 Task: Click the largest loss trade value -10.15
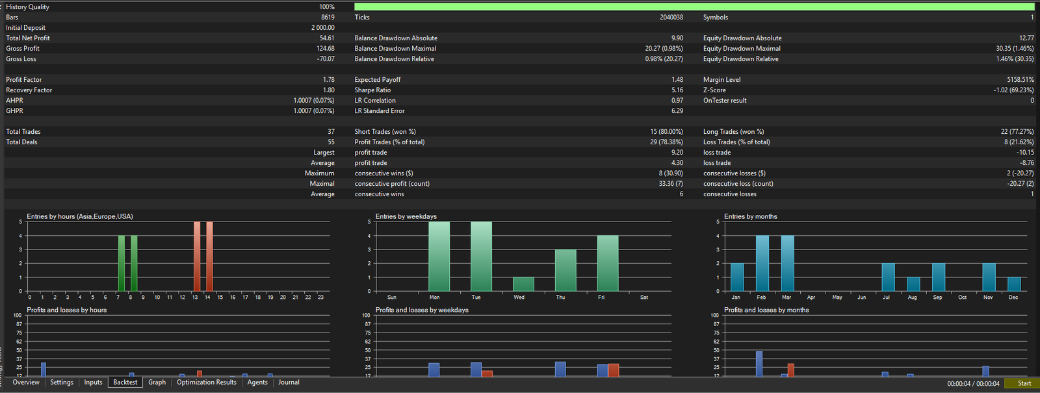click(1025, 153)
